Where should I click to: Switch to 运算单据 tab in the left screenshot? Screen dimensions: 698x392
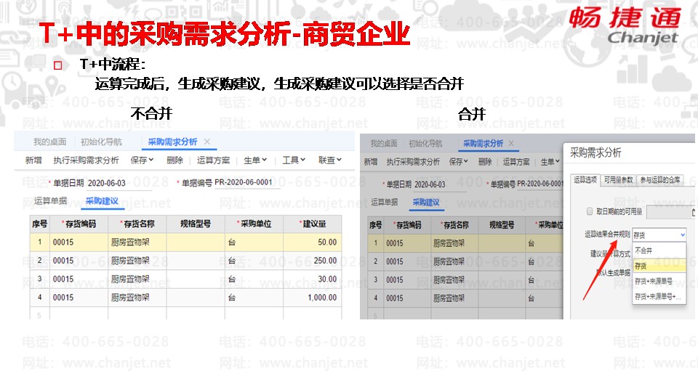(x=50, y=201)
